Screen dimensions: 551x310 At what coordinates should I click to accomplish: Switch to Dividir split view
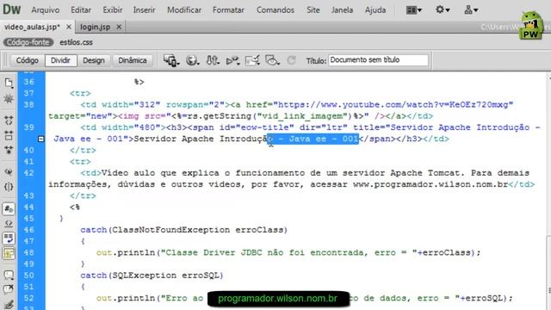(x=60, y=60)
